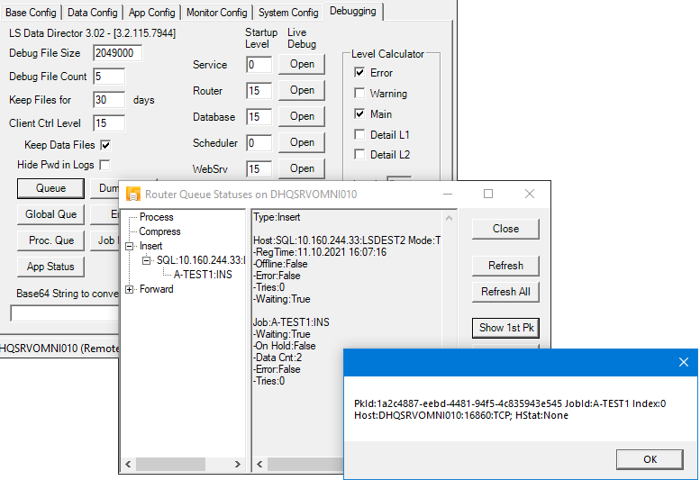Image resolution: width=700 pixels, height=480 pixels.
Task: Enable Hide Pwd in Logs checkbox
Action: (x=105, y=165)
